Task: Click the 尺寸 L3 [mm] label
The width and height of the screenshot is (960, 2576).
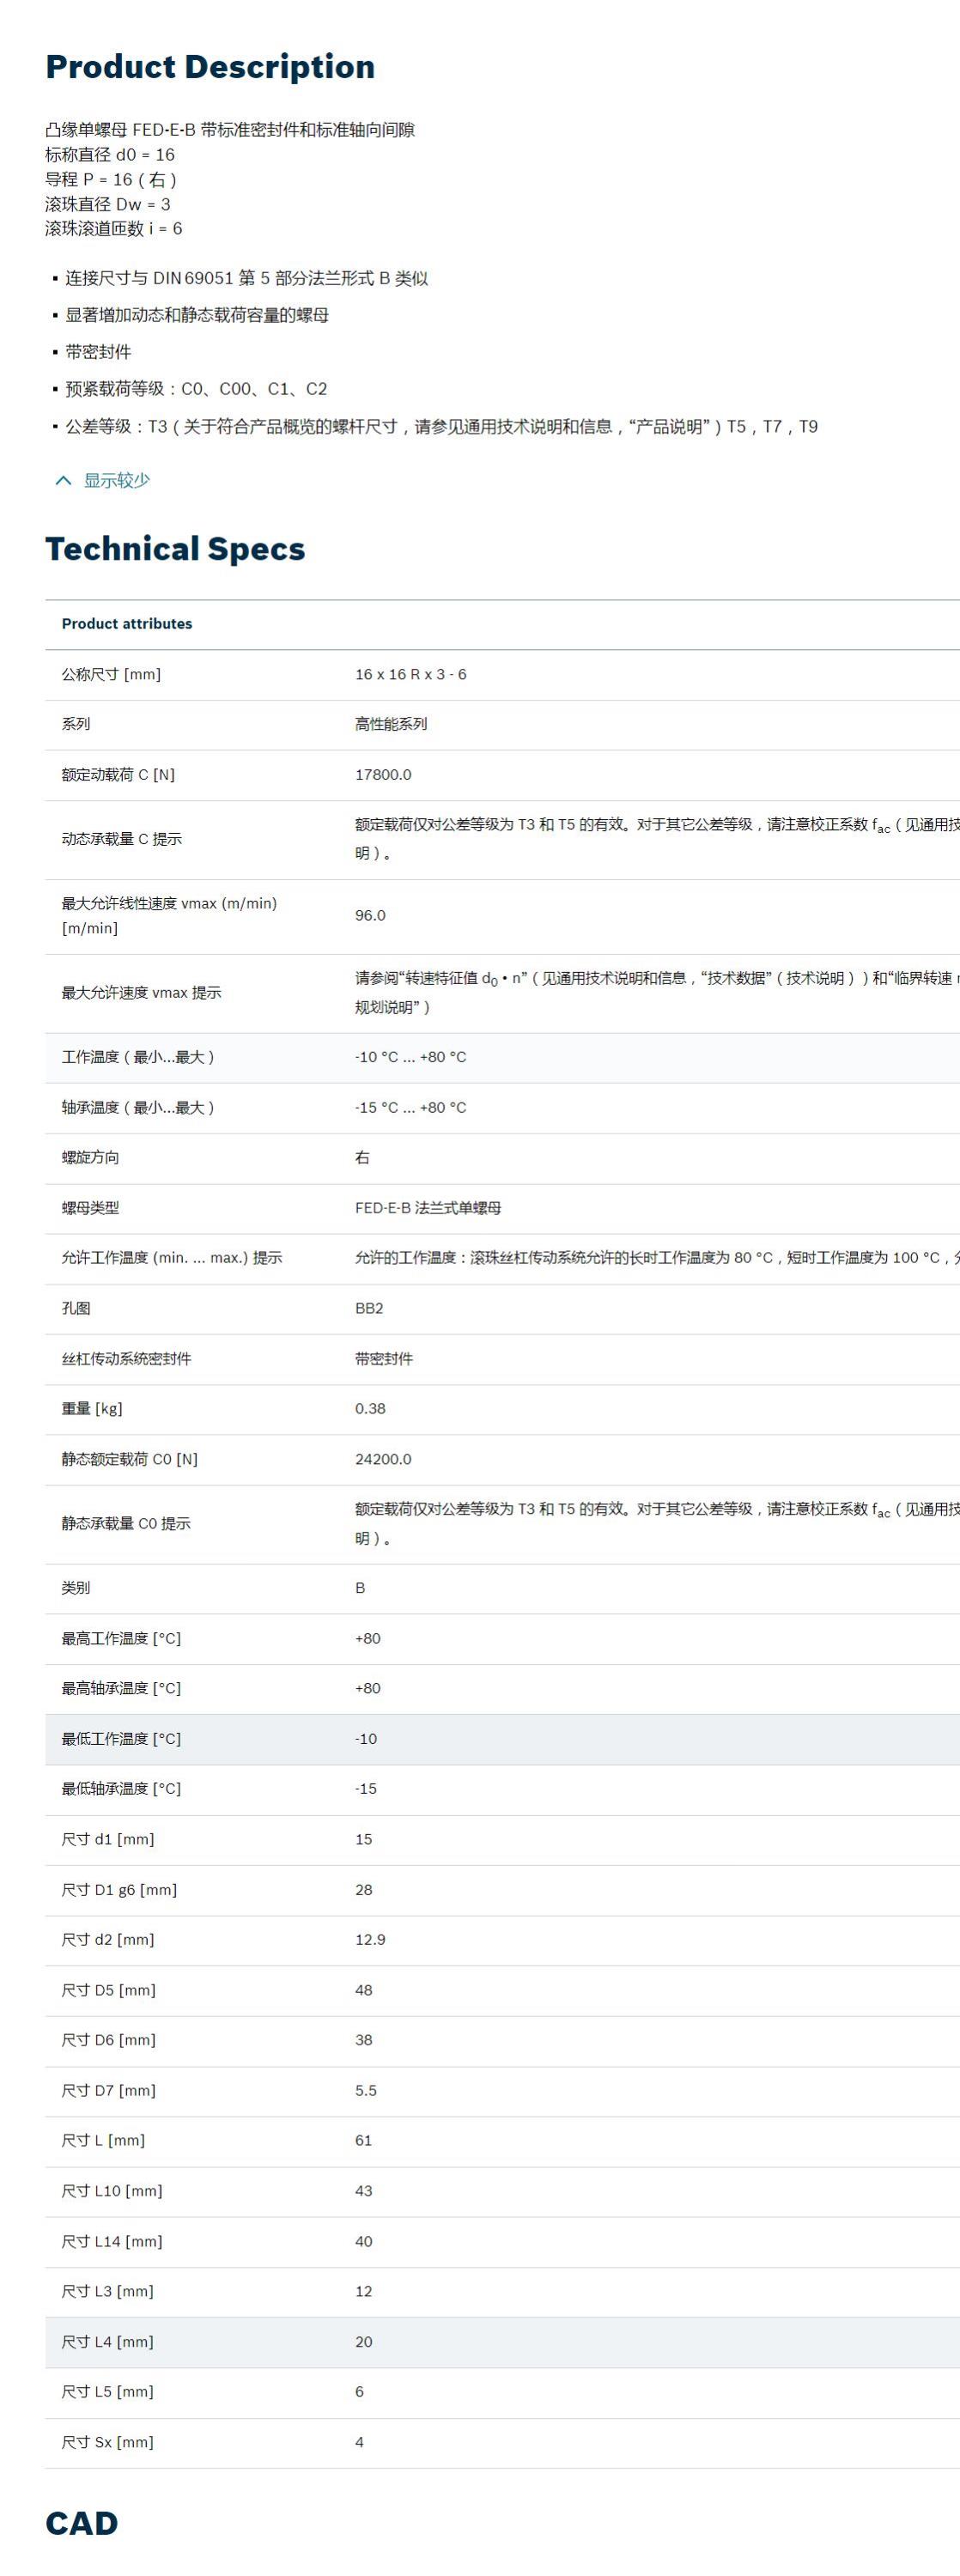Action: 108,2291
